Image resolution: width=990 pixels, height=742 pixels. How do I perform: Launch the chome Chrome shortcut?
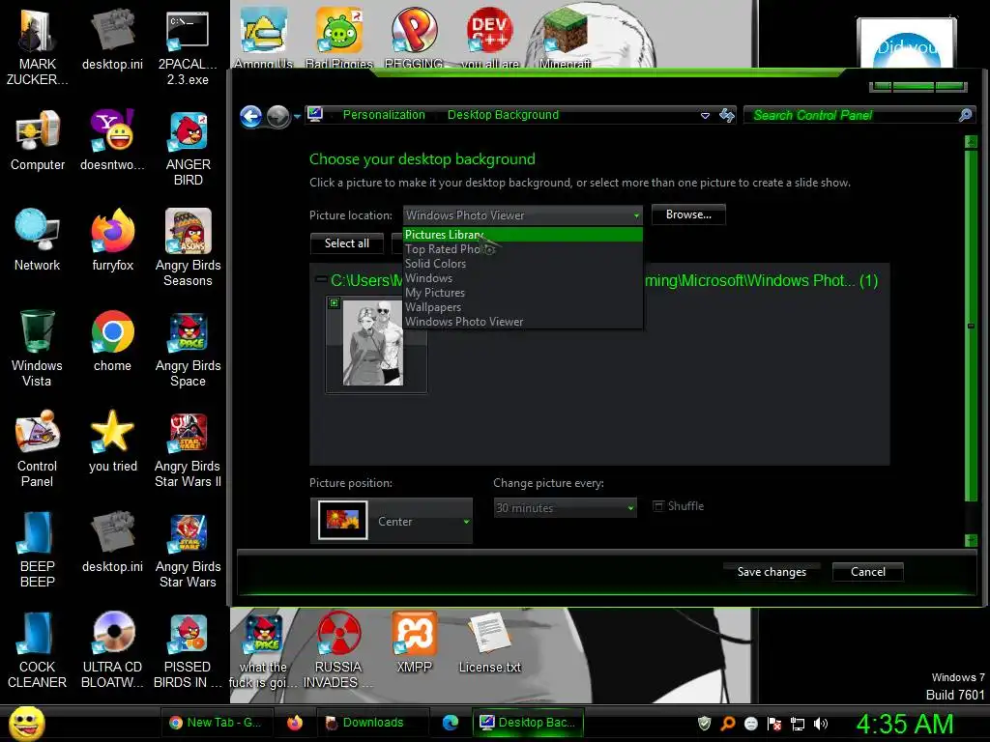112,341
